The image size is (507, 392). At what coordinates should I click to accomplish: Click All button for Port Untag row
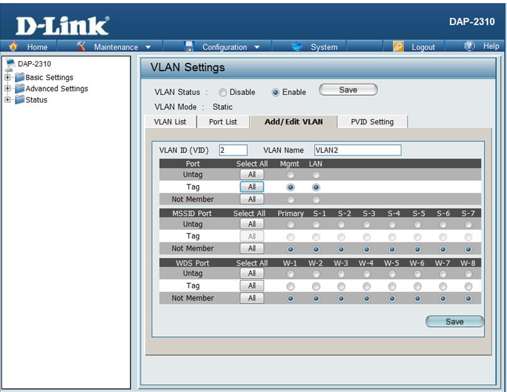(x=252, y=175)
